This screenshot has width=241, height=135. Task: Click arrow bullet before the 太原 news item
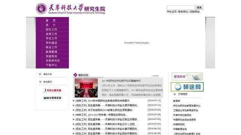[74, 105]
